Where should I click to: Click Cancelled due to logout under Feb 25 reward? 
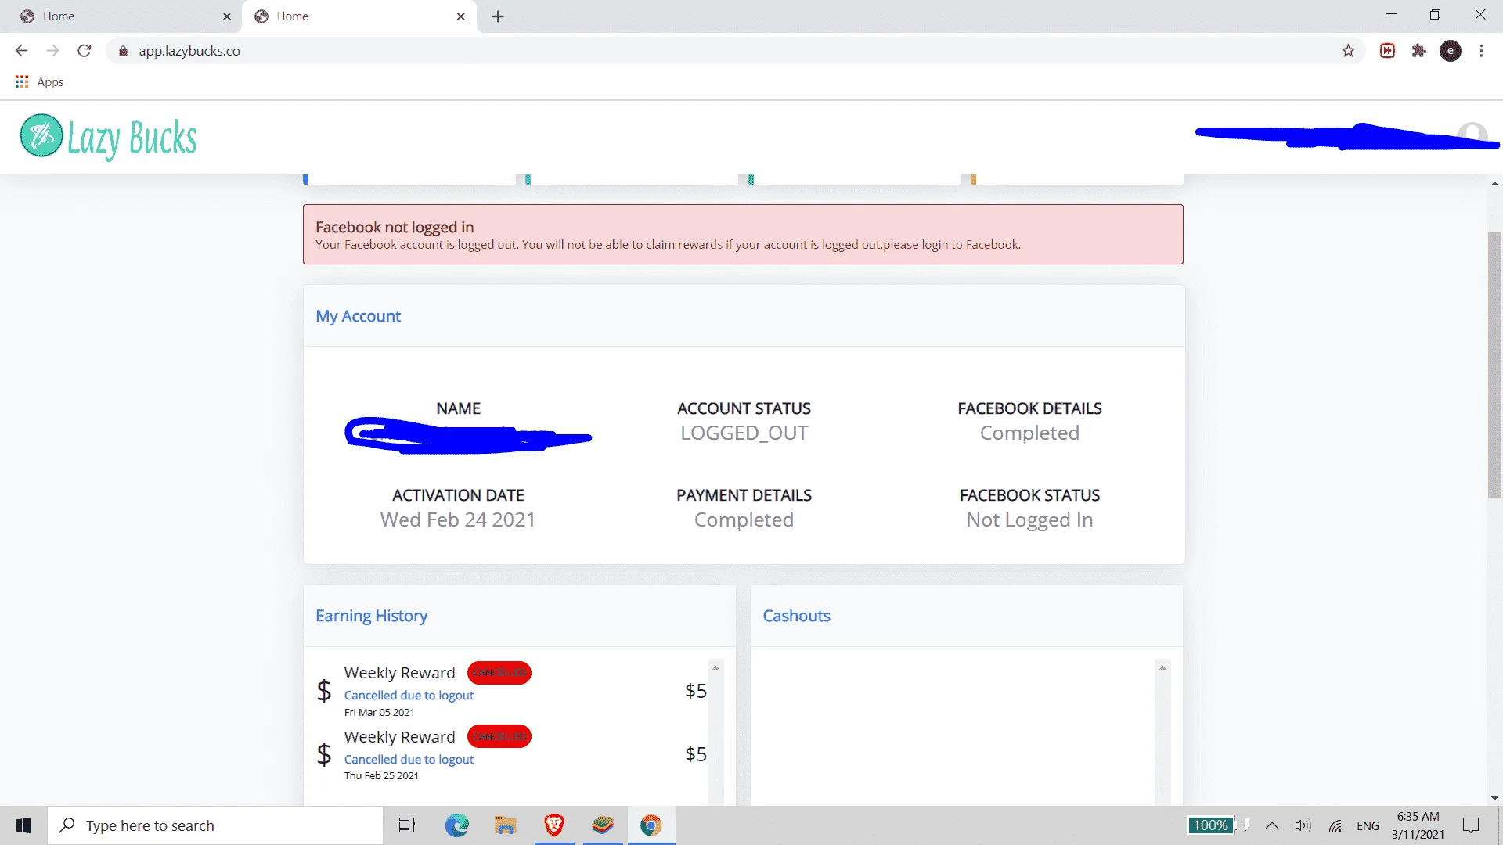point(409,759)
